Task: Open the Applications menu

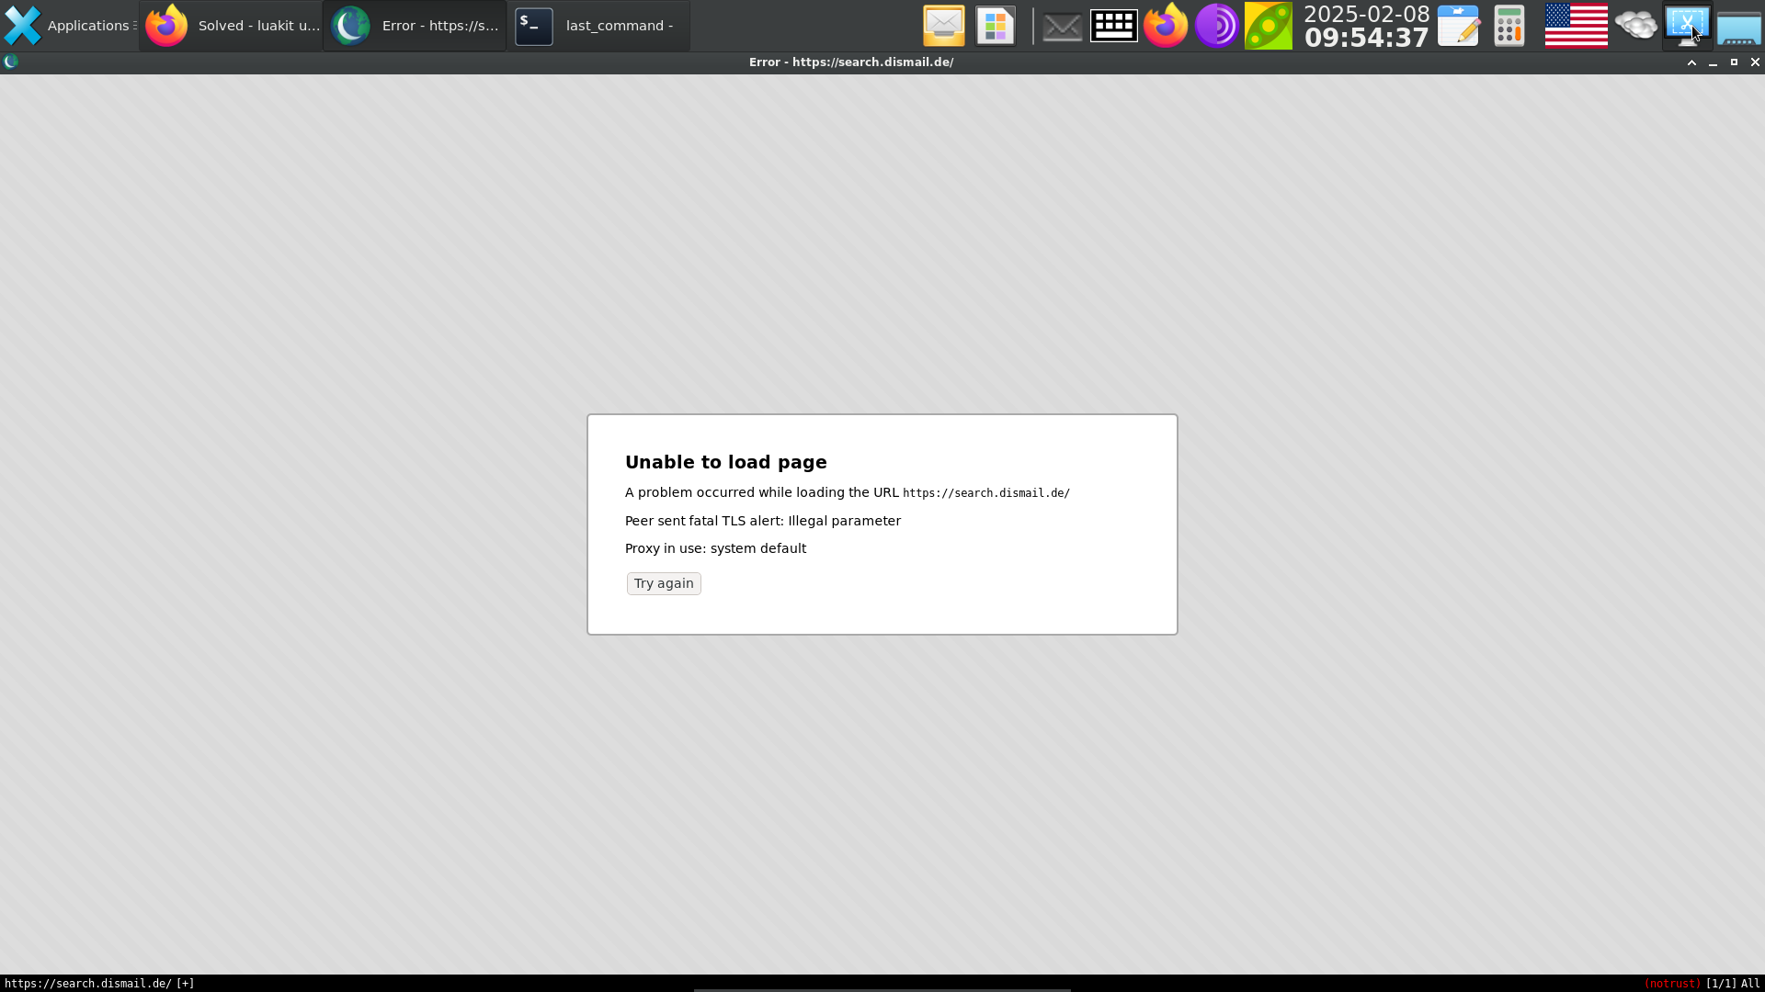Action: [x=70, y=26]
